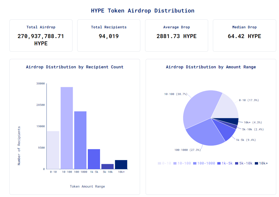Click the dark navy 10k+ pie slice
This screenshot has height=197, width=279.
232,121
